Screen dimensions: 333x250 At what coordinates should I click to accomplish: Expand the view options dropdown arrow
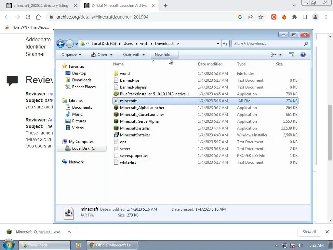point(280,55)
